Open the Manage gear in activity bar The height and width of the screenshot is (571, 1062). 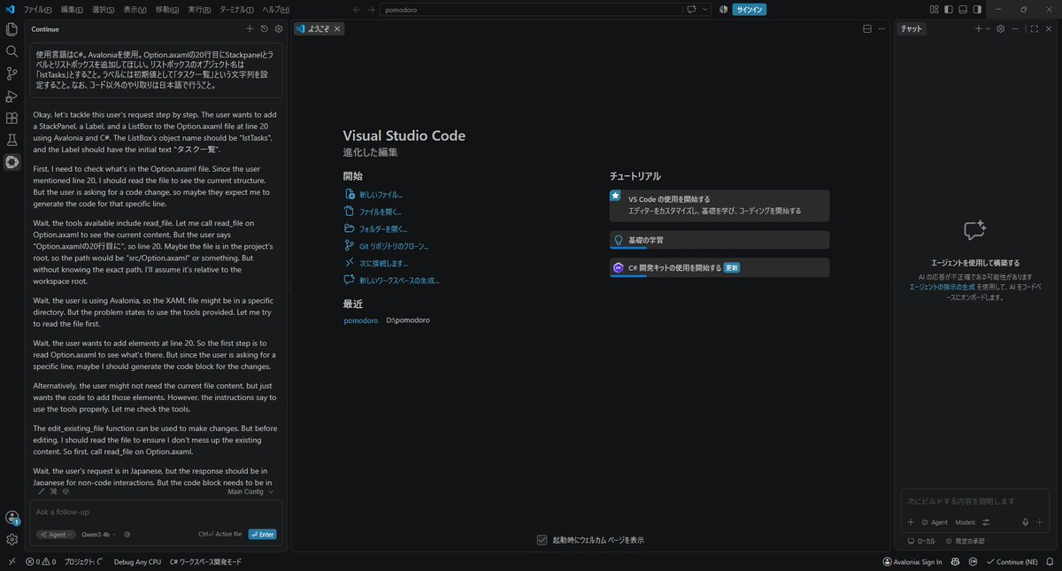12,539
